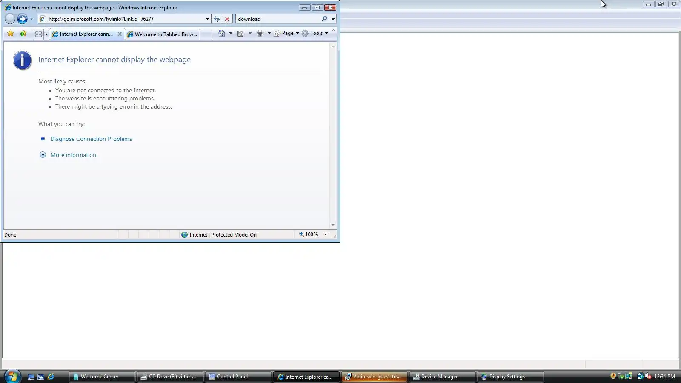Screen dimensions: 681x383
Task: Click the 100% zoom level button
Action: (309, 234)
